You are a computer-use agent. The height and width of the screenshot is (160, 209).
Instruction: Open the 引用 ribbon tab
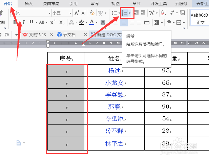coord(74,4)
